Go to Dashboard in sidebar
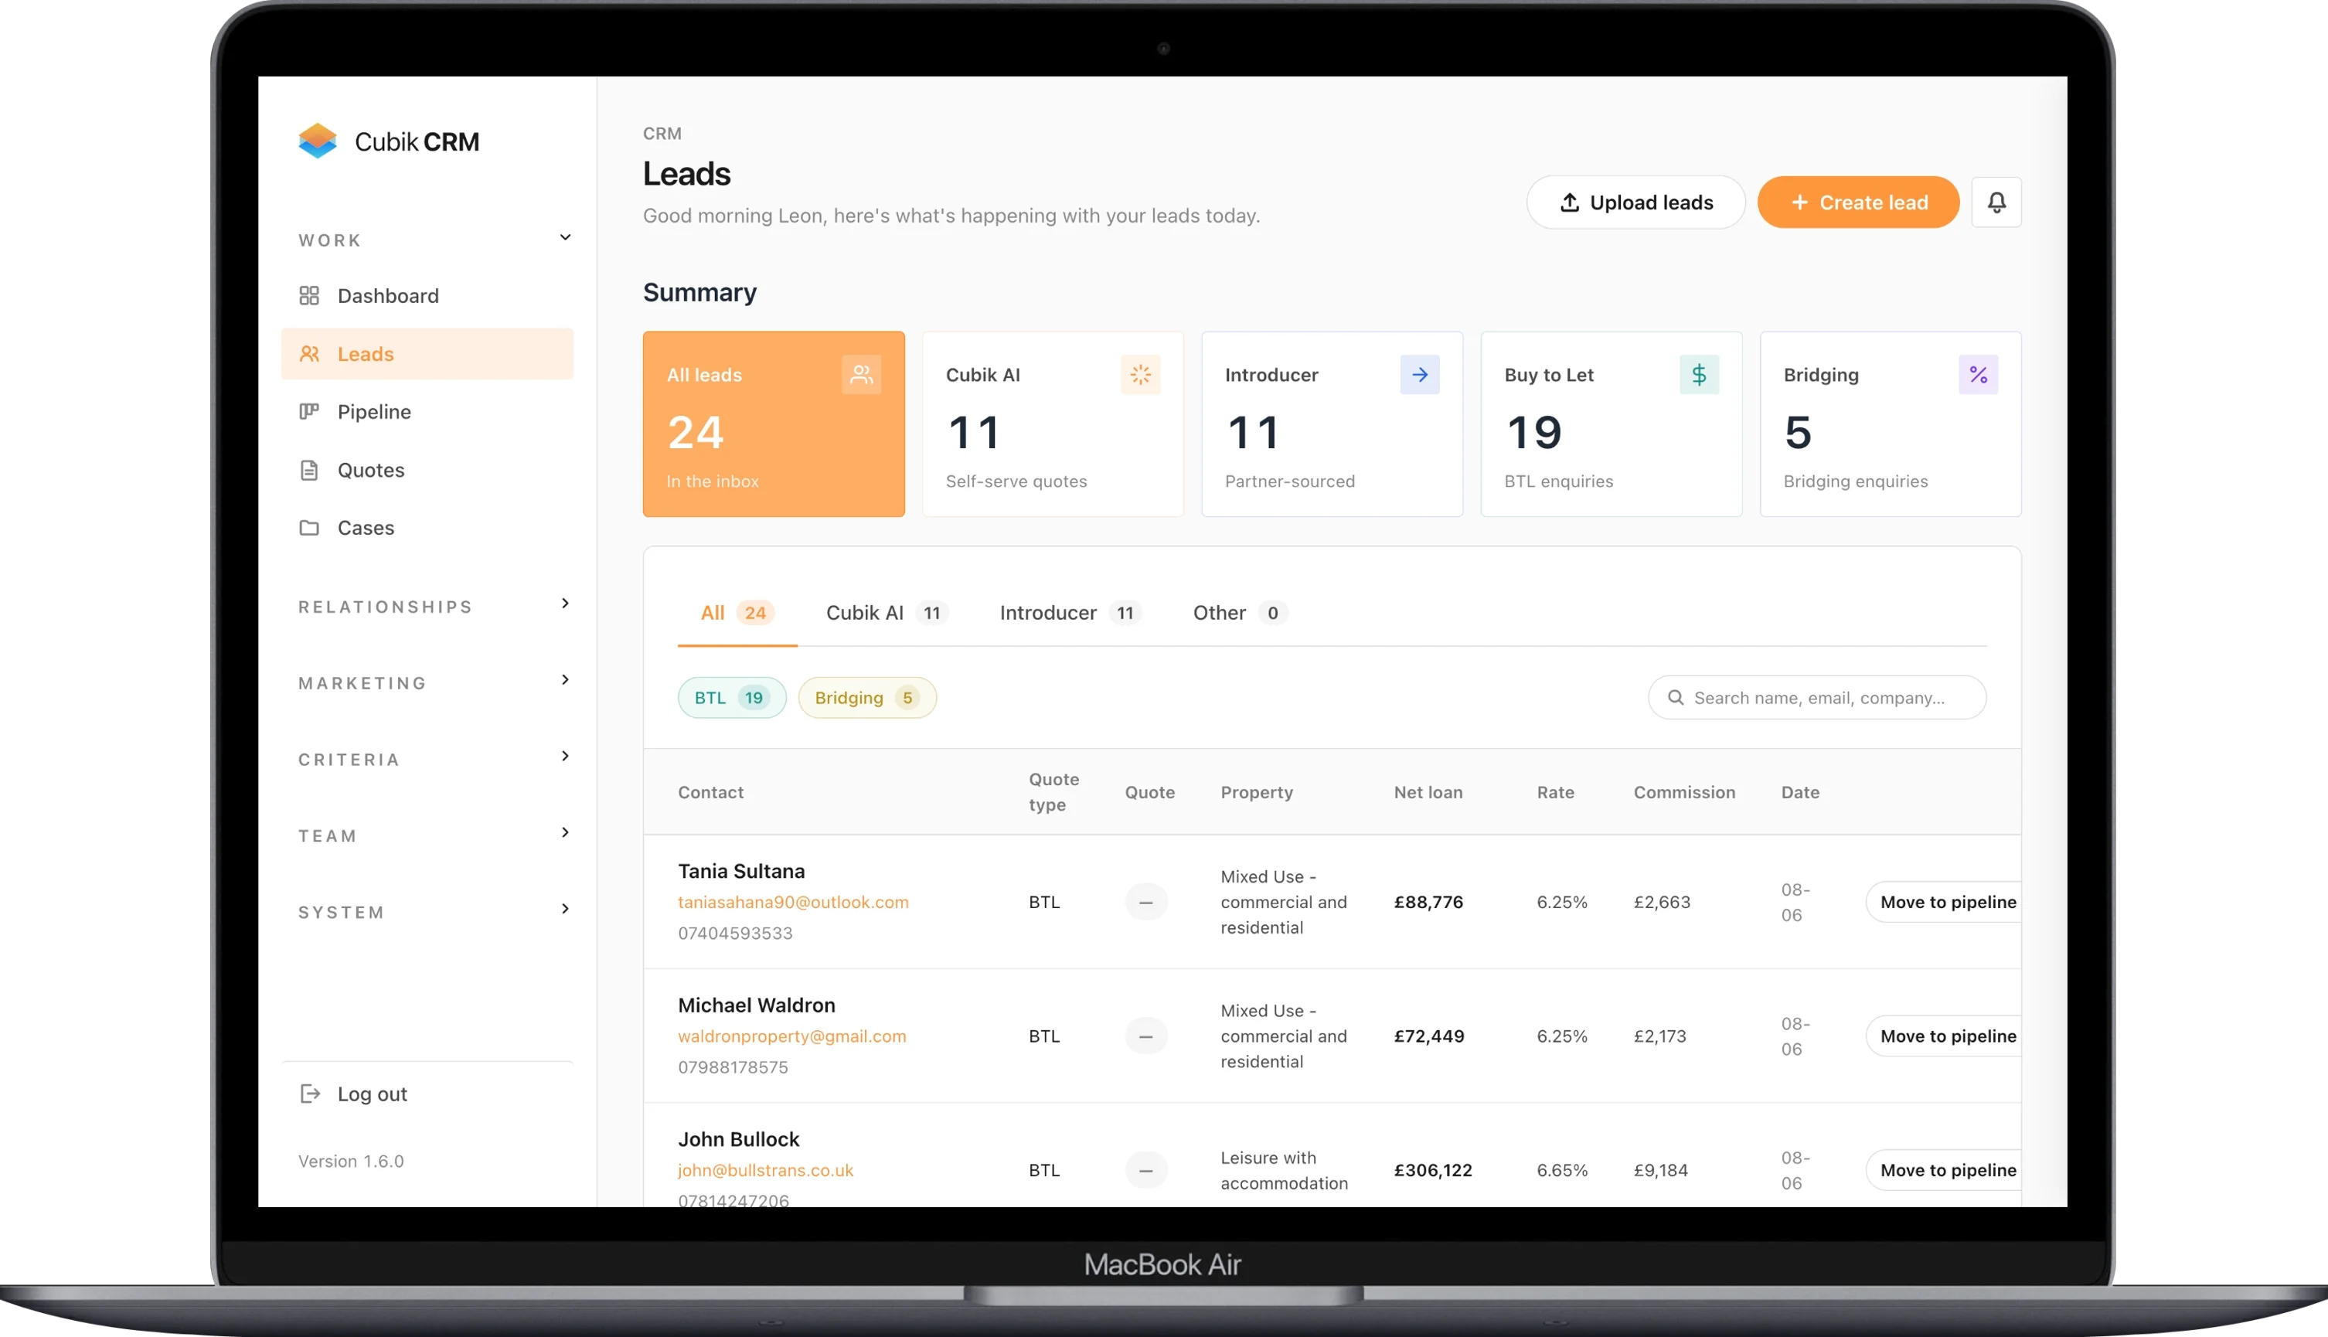This screenshot has width=2328, height=1337. [427, 296]
